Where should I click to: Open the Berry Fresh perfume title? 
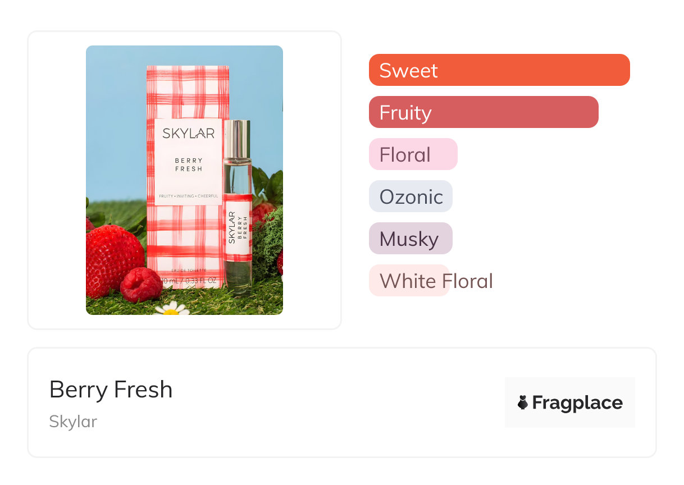(x=111, y=390)
